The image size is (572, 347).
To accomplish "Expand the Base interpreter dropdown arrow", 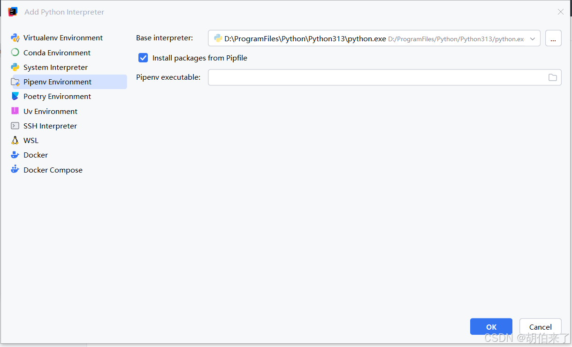I will coord(533,39).
